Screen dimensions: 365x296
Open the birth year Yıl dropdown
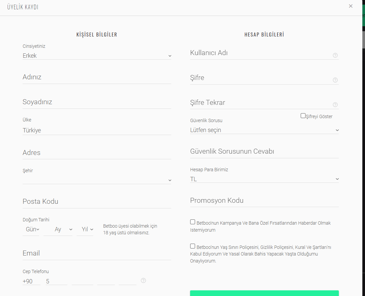pyautogui.click(x=85, y=229)
